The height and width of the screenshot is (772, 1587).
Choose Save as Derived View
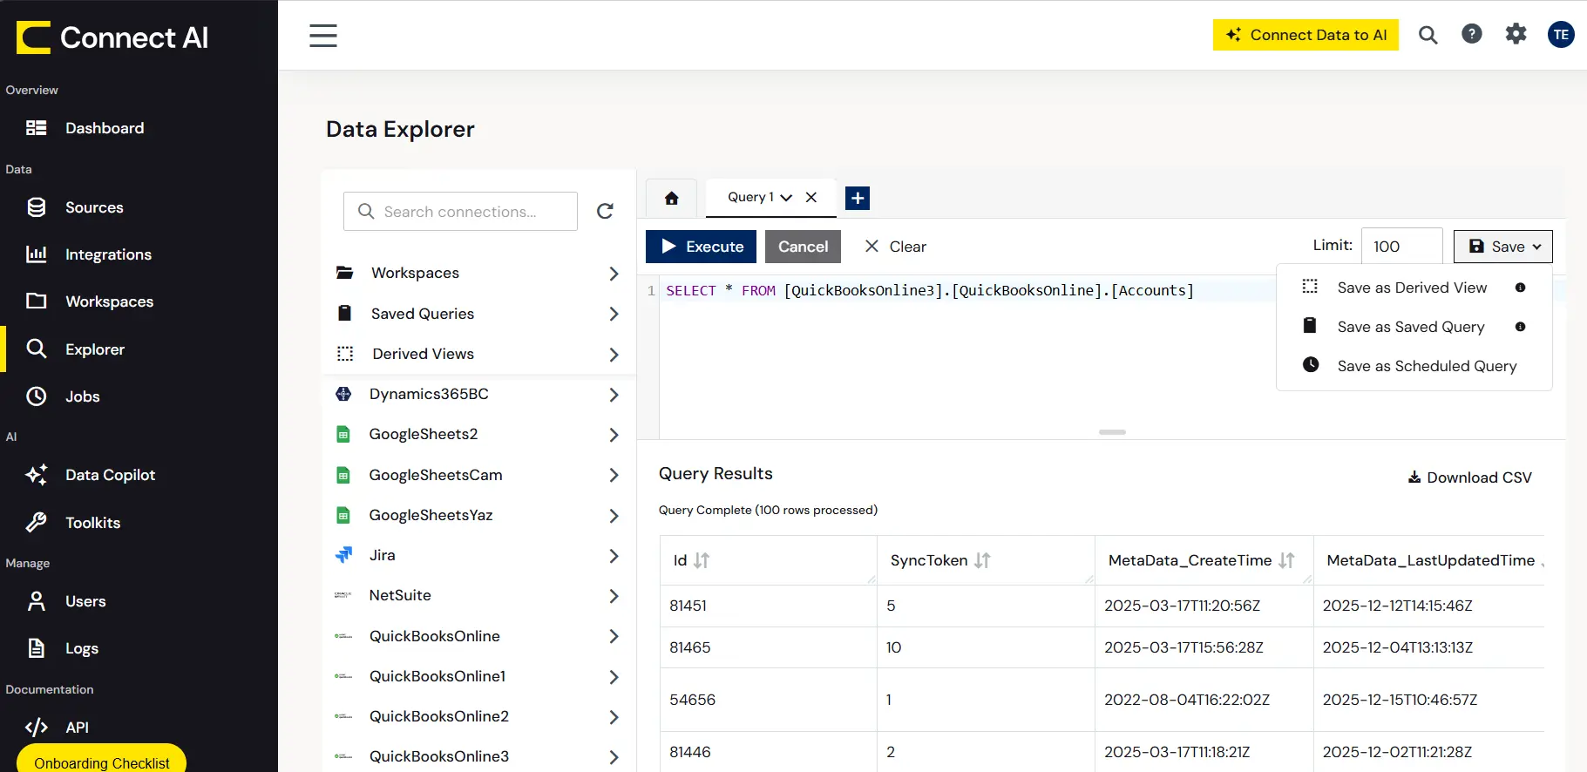click(1412, 288)
